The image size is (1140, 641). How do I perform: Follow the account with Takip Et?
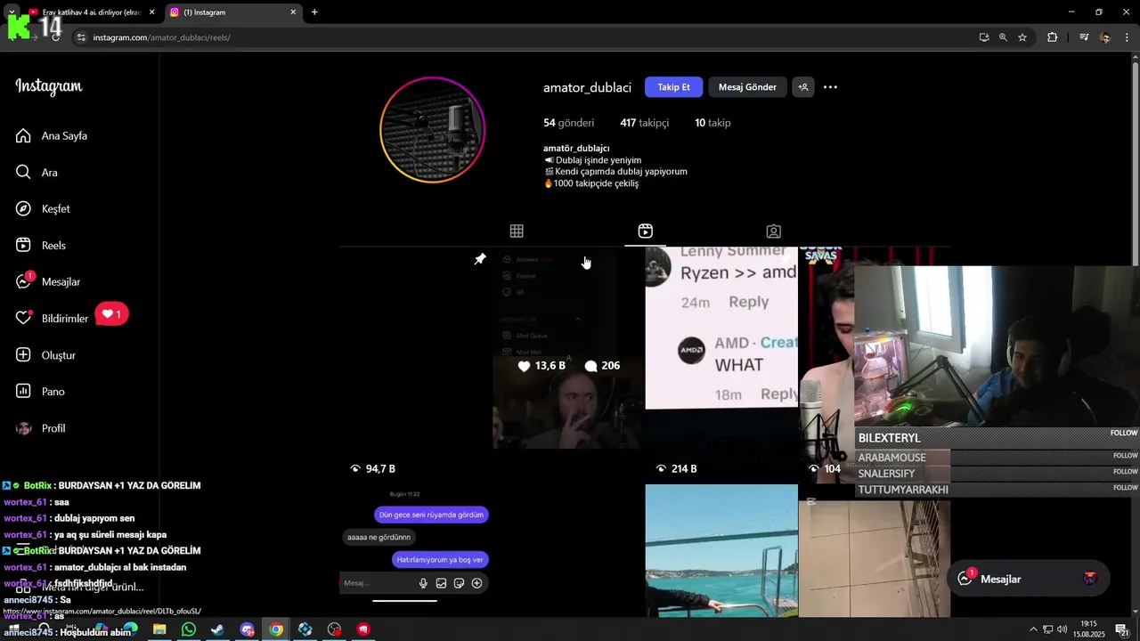pyautogui.click(x=673, y=87)
